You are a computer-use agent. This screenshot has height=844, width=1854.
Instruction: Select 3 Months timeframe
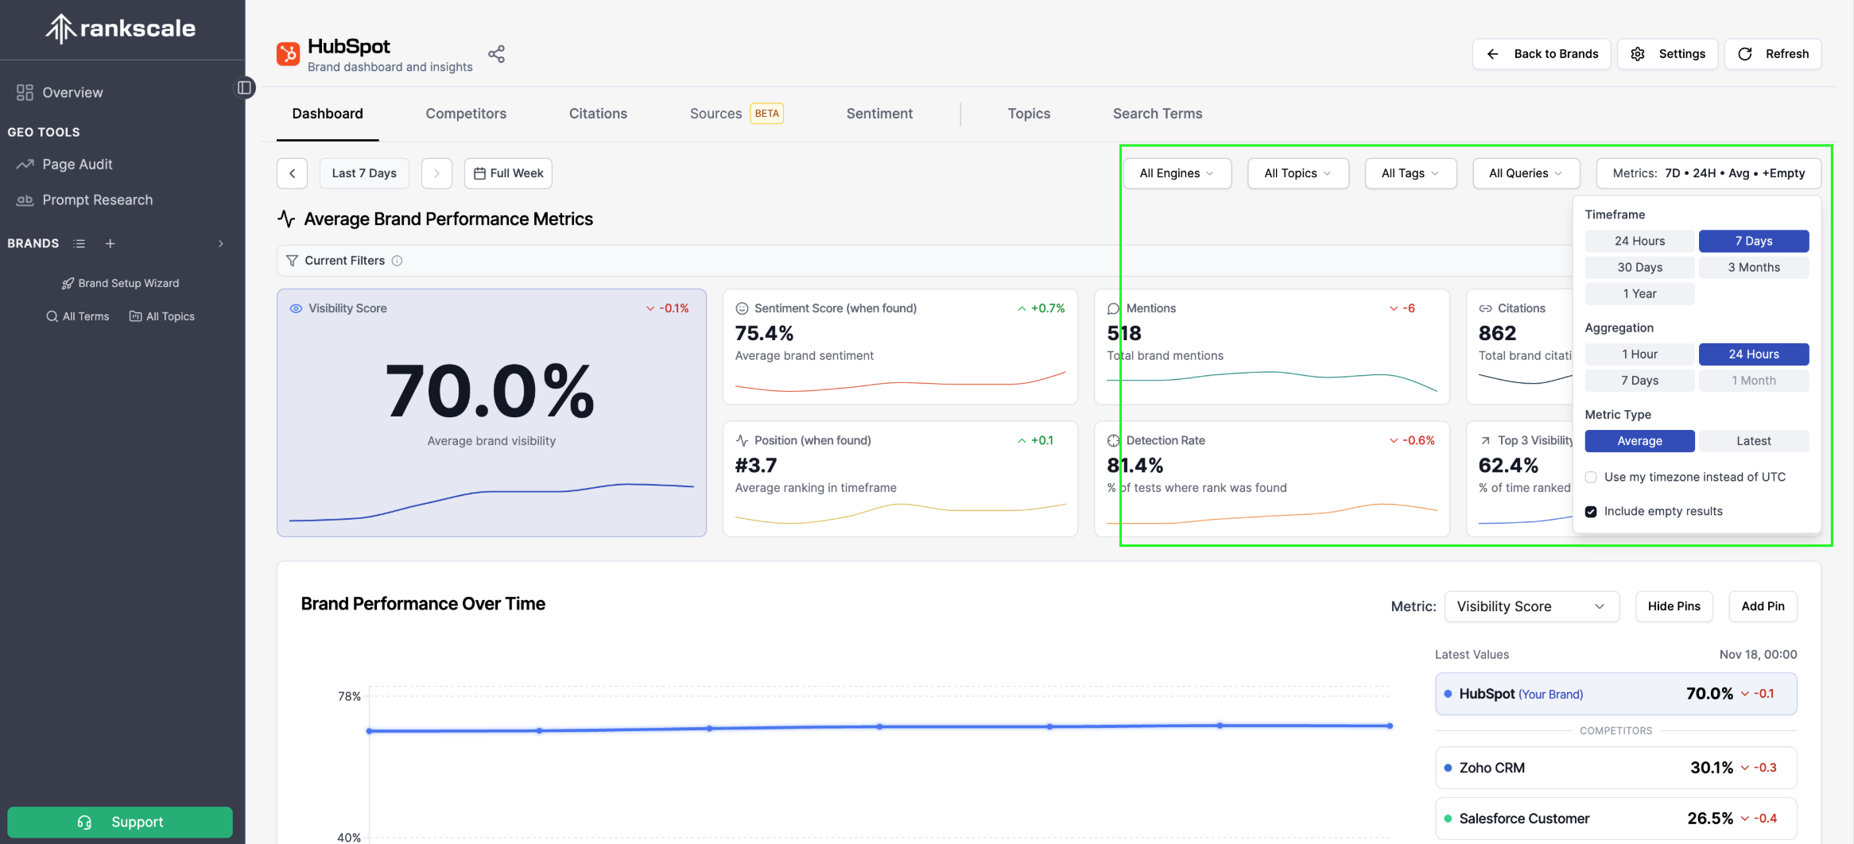[x=1754, y=267]
